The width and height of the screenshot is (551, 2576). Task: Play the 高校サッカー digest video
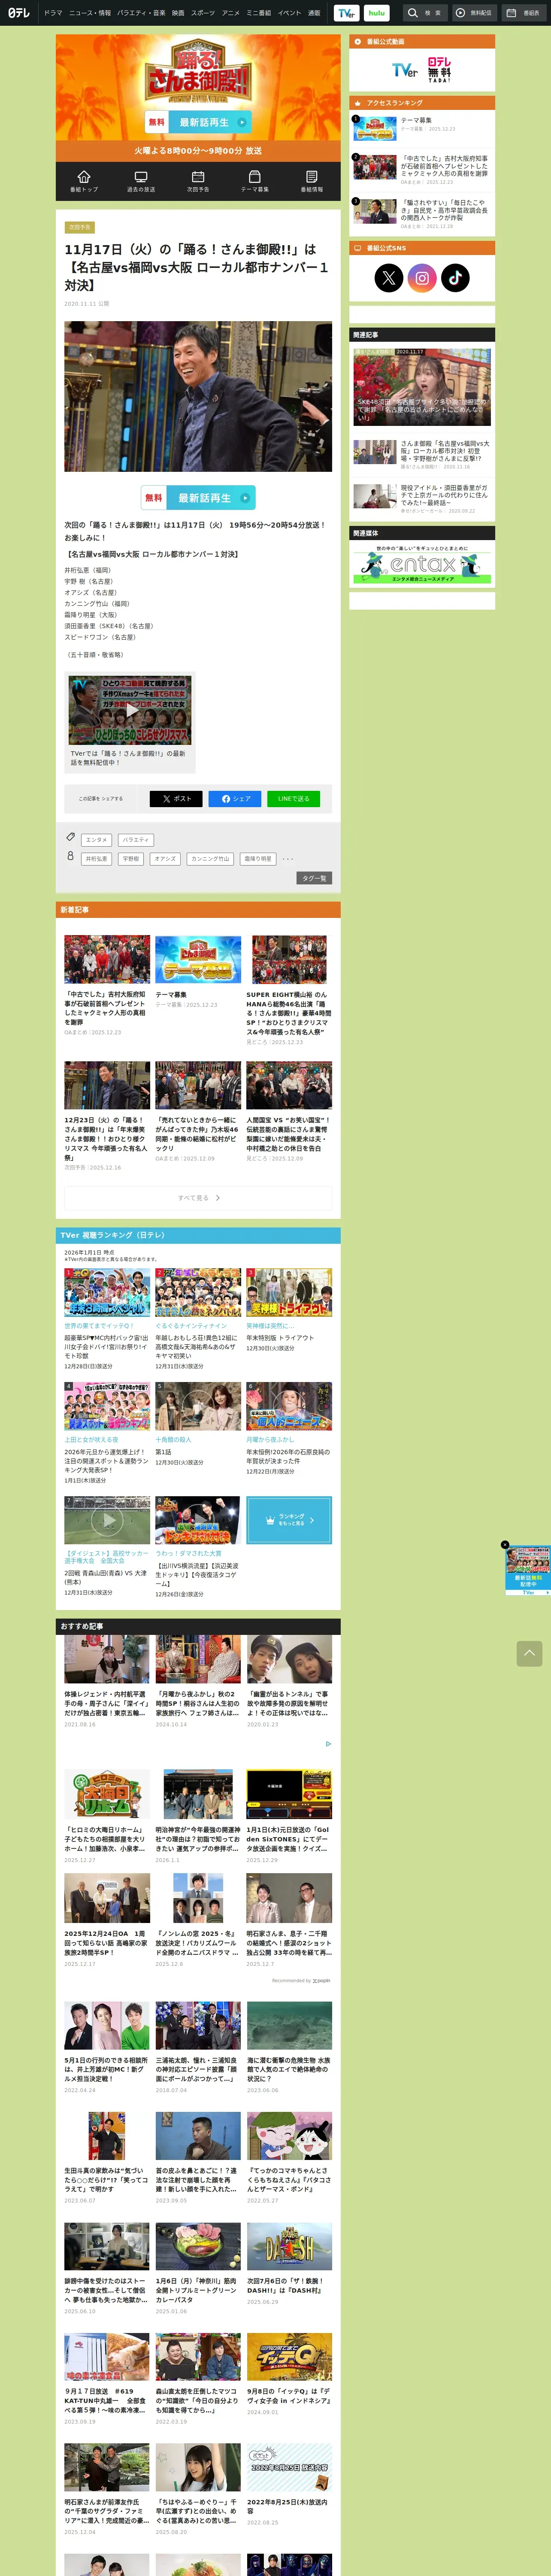pyautogui.click(x=107, y=1520)
